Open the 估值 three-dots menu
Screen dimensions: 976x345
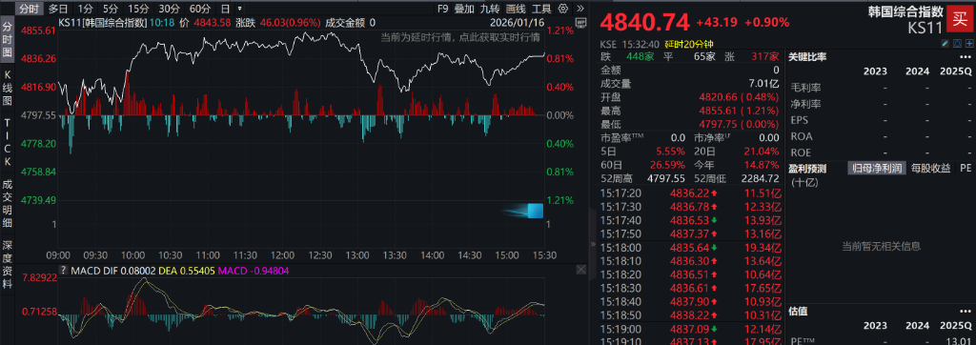[966, 312]
